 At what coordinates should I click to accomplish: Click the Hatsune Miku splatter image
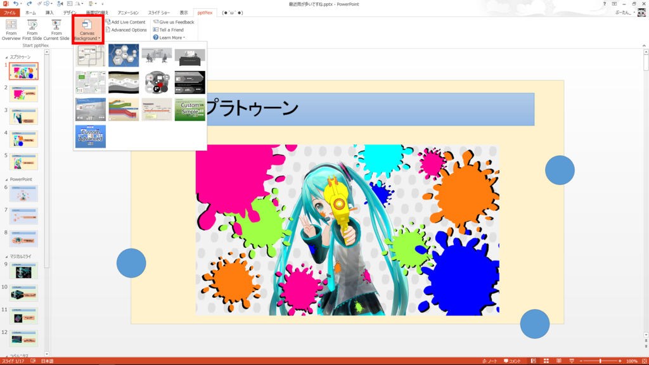[x=348, y=230]
